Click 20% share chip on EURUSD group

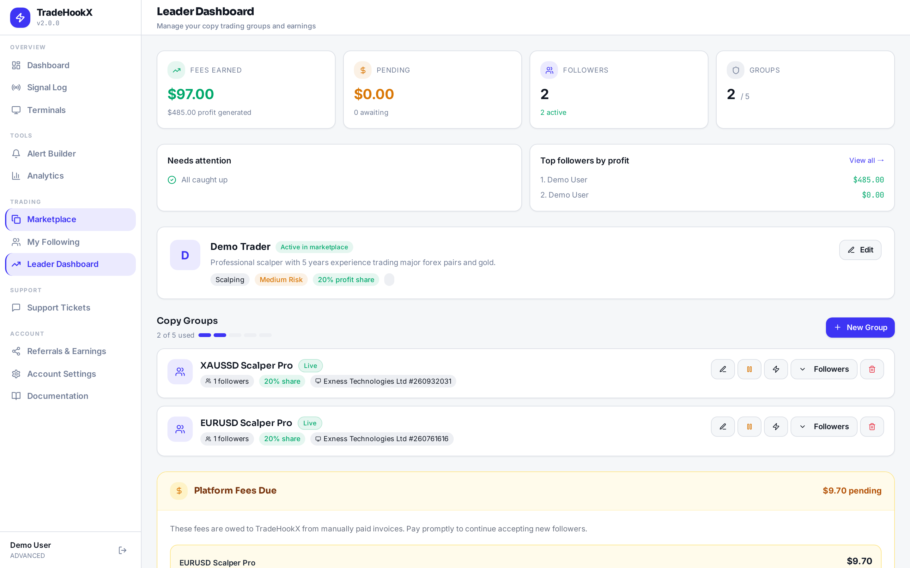pos(282,439)
